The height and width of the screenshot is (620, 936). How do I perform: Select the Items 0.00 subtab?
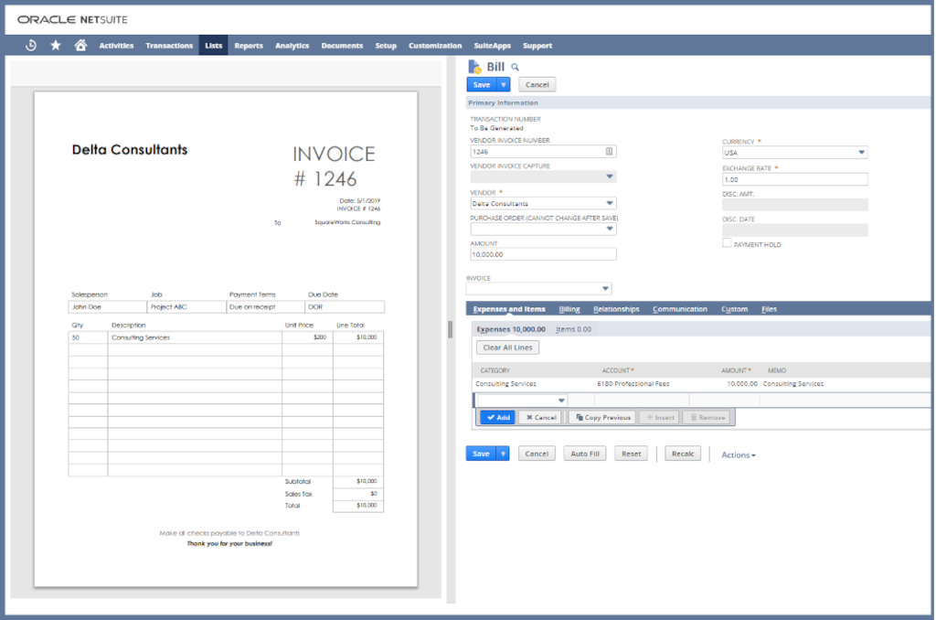574,329
